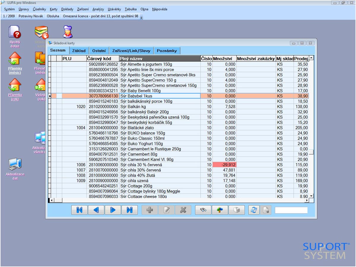Click the horizontal scrollbar right arrow
356x267 pixels.
[x=307, y=201]
